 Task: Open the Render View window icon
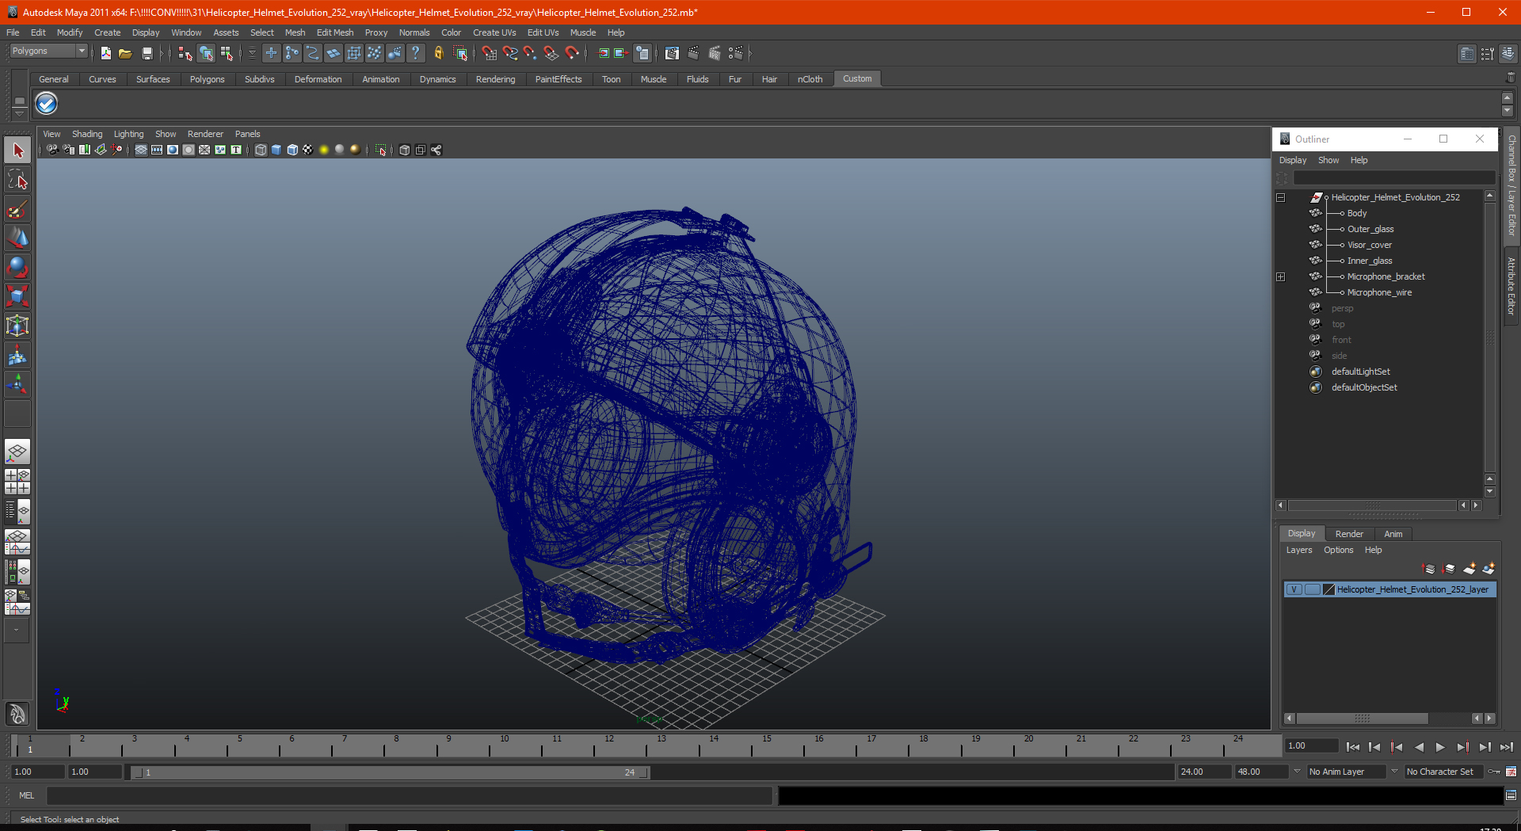pyautogui.click(x=672, y=53)
